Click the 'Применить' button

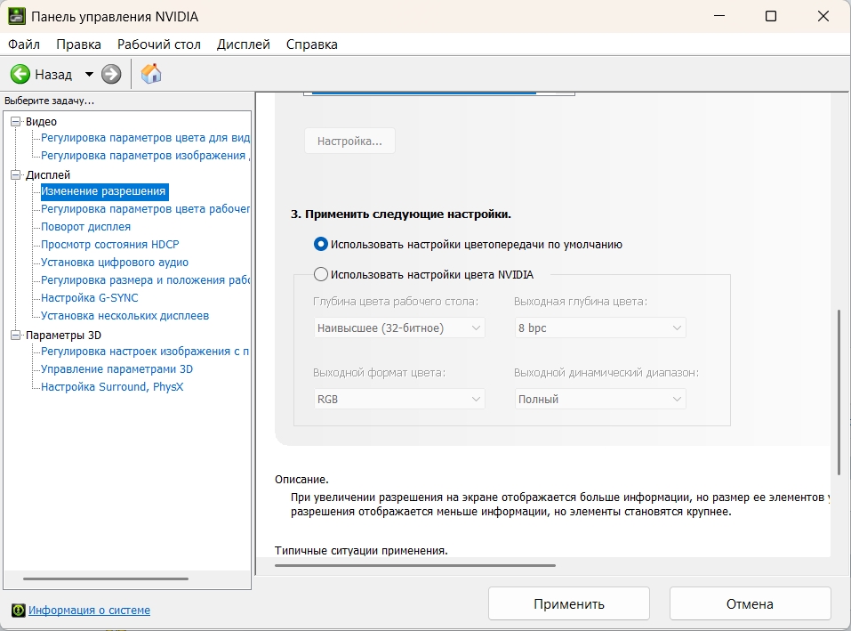click(569, 603)
